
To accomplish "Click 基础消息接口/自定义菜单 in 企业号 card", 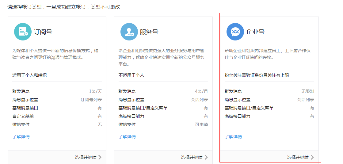I will tap(249, 108).
